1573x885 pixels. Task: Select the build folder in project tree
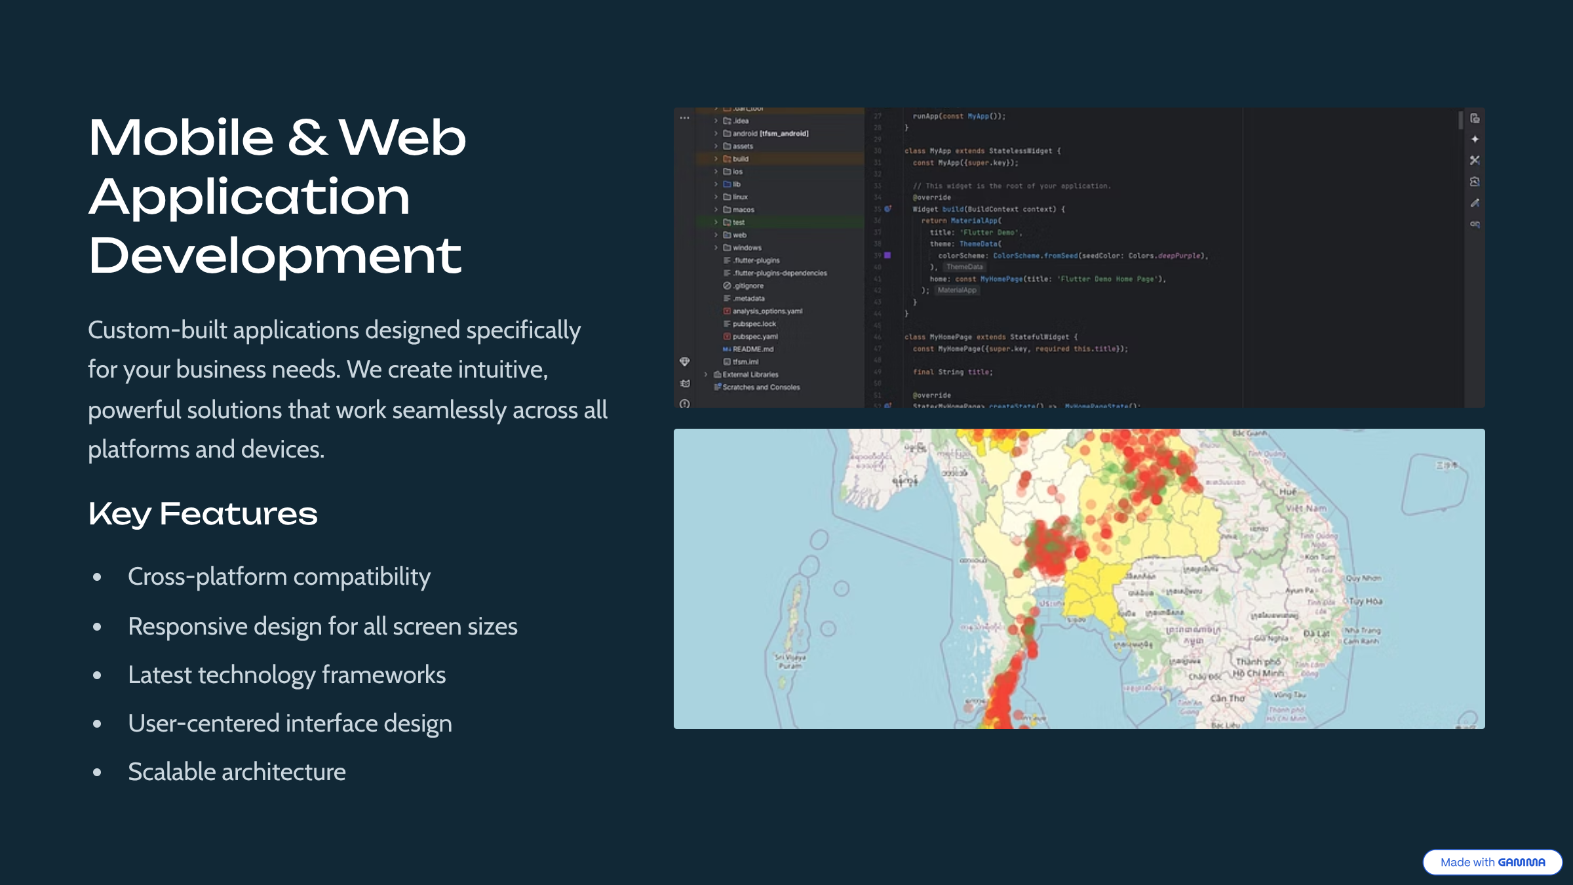pyautogui.click(x=740, y=159)
